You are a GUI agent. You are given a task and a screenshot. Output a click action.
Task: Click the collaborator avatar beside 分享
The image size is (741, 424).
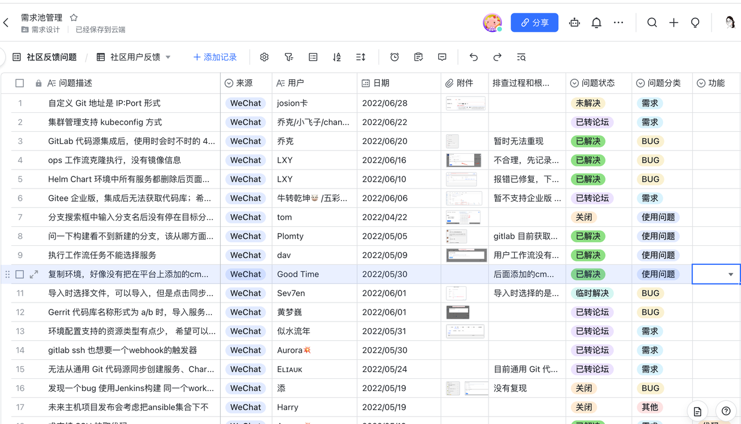click(492, 23)
